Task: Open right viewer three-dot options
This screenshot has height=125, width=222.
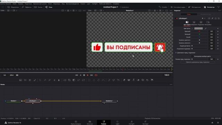Action: point(171,10)
